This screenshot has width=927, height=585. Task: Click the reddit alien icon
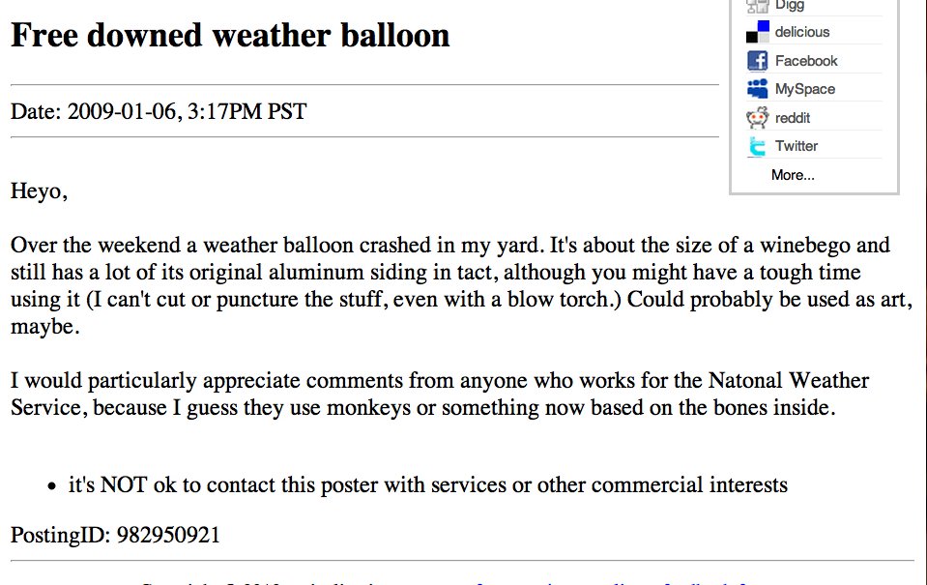click(x=757, y=118)
